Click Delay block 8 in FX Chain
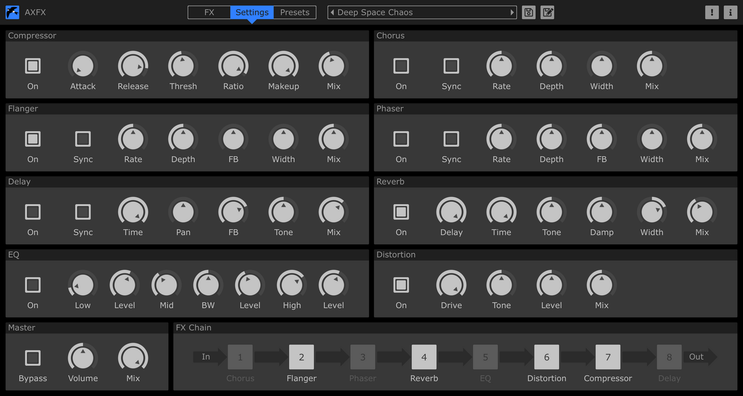The width and height of the screenshot is (743, 396). point(669,357)
